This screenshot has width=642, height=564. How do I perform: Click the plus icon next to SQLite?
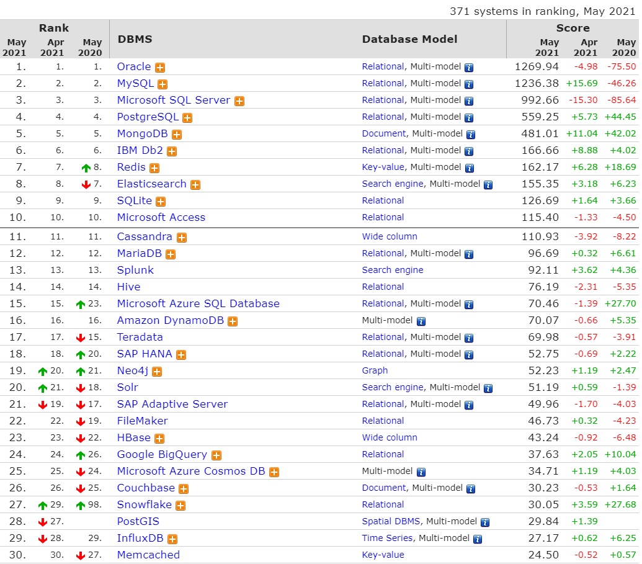pyautogui.click(x=161, y=202)
